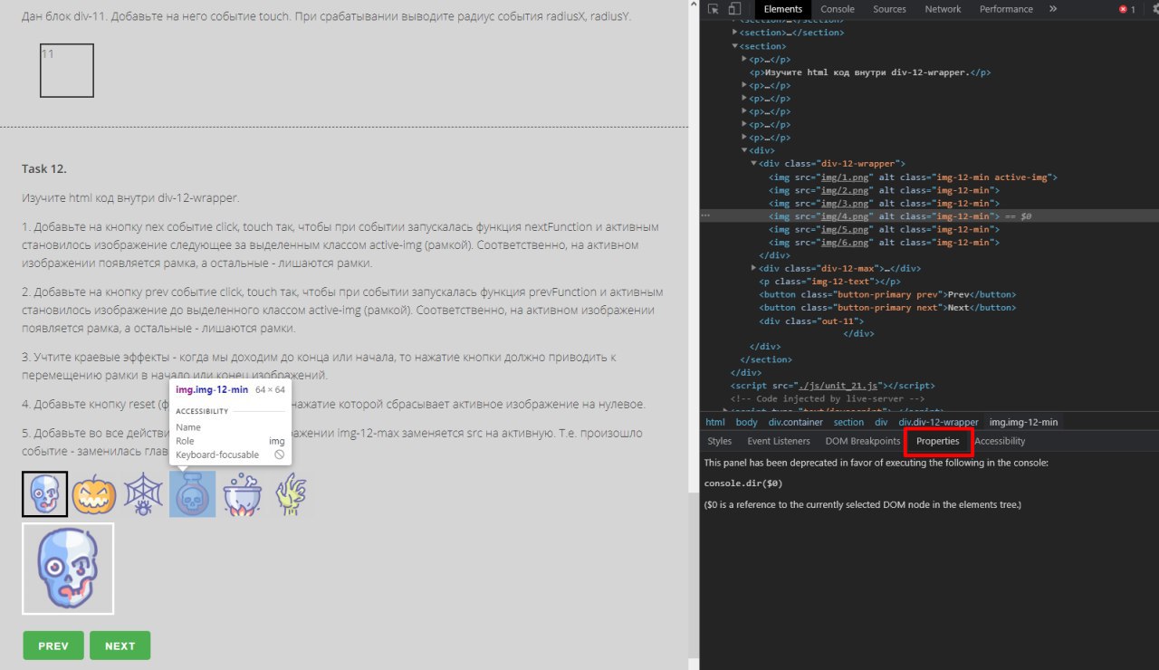
Task: Open the img/2.png source link
Action: (x=847, y=190)
